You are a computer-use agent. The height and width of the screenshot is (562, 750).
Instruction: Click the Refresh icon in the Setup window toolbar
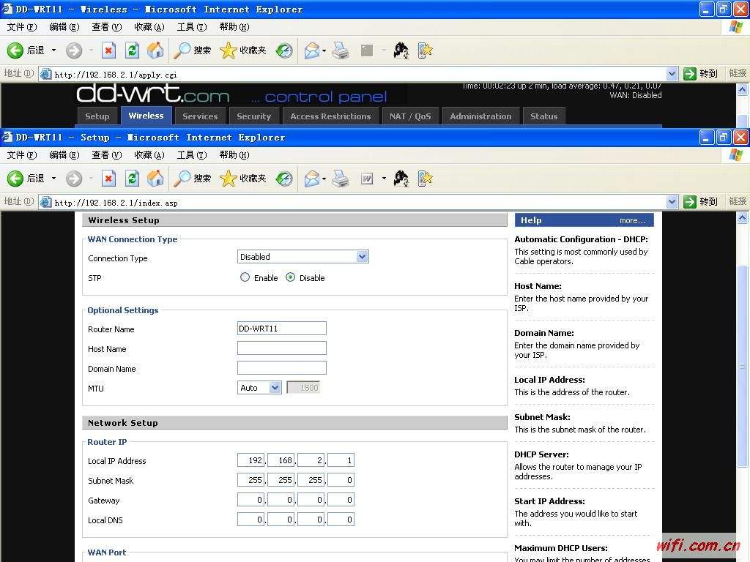click(x=132, y=179)
